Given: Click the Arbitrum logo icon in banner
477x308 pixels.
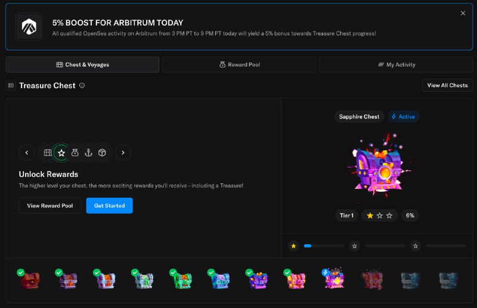Looking at the screenshot, I should click(29, 27).
